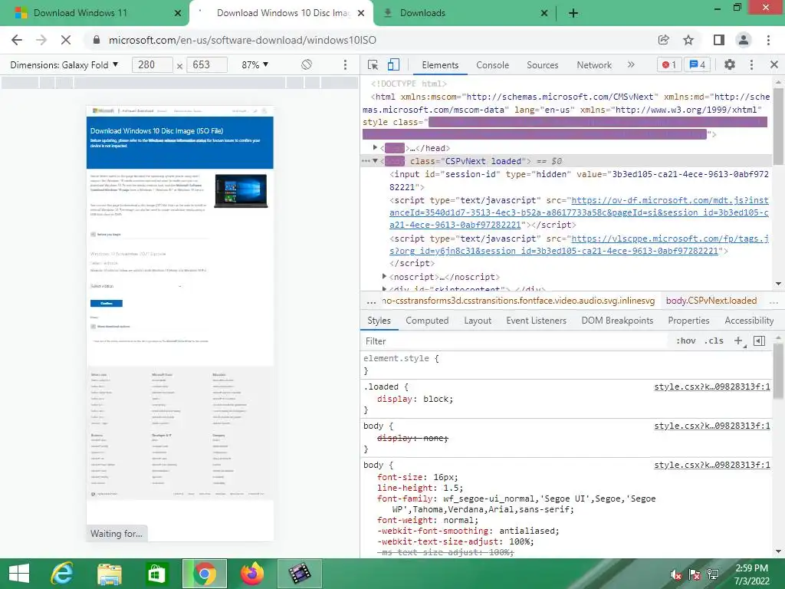785x589 pixels.
Task: Click the Chrome address bar URL
Action: click(x=242, y=40)
